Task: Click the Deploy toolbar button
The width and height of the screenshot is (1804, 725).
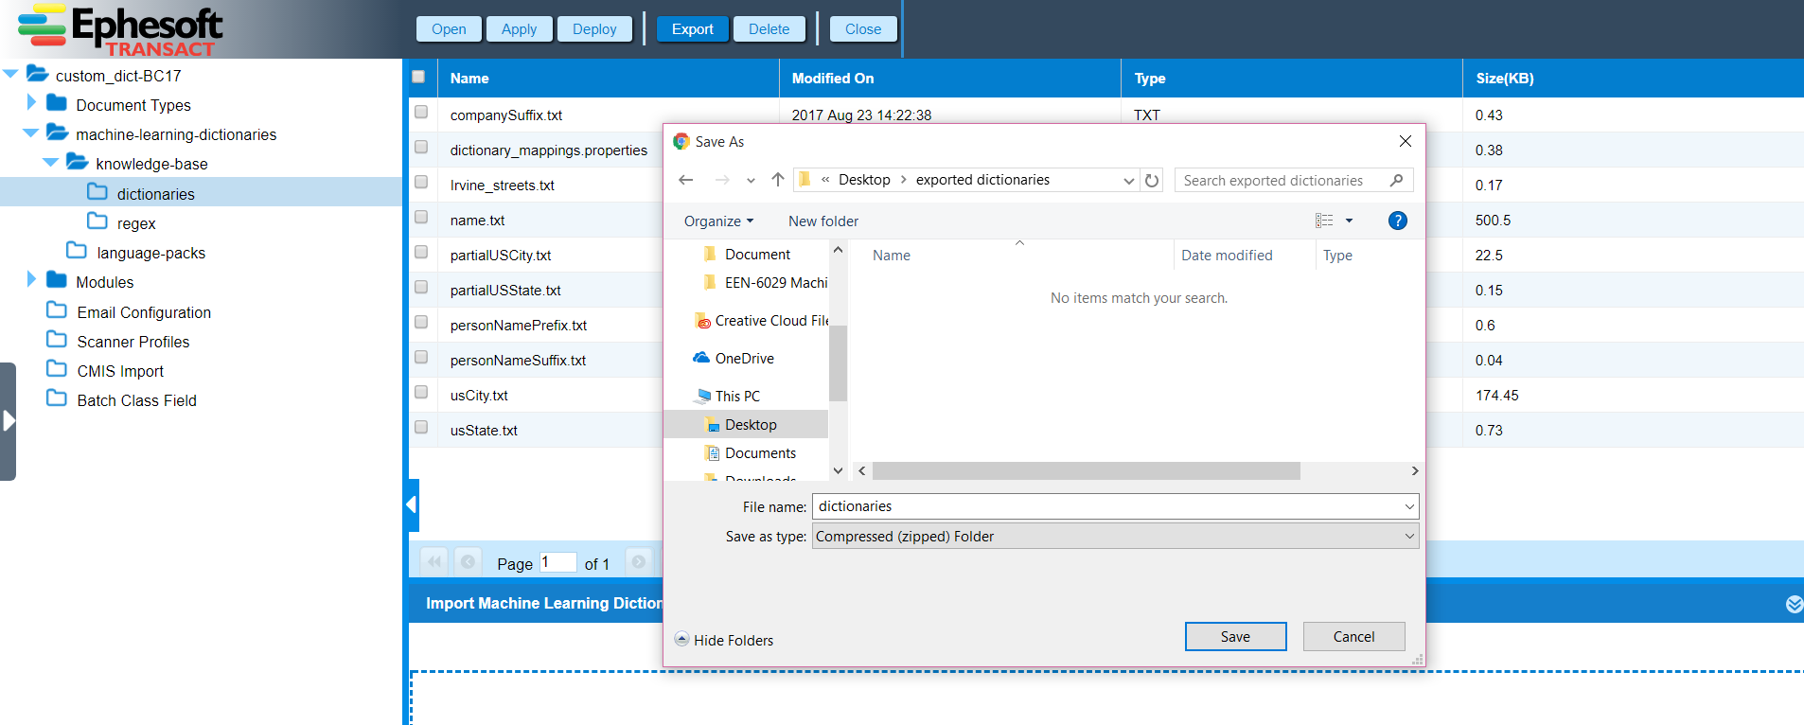Action: tap(594, 29)
